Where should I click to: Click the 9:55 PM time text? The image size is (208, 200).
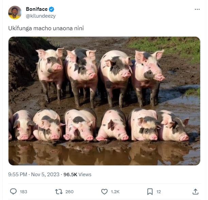pyautogui.click(x=18, y=175)
